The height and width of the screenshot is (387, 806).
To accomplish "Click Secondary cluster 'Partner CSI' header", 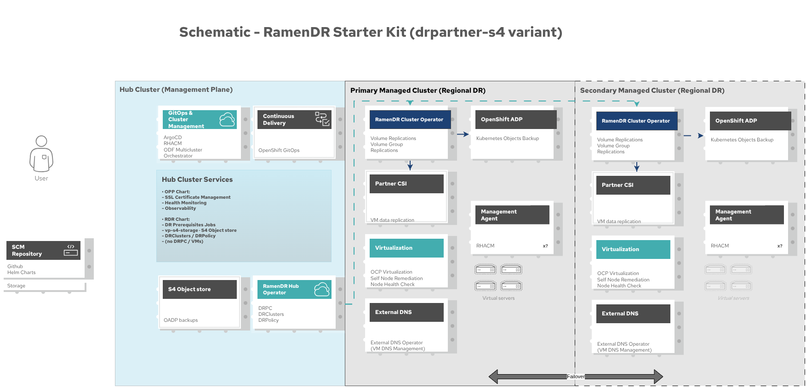I will (633, 185).
